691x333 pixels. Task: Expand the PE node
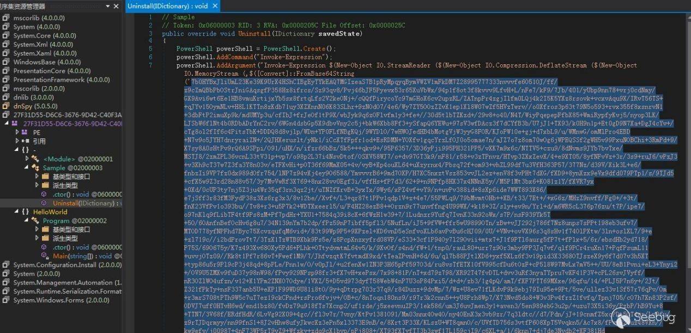[16, 132]
